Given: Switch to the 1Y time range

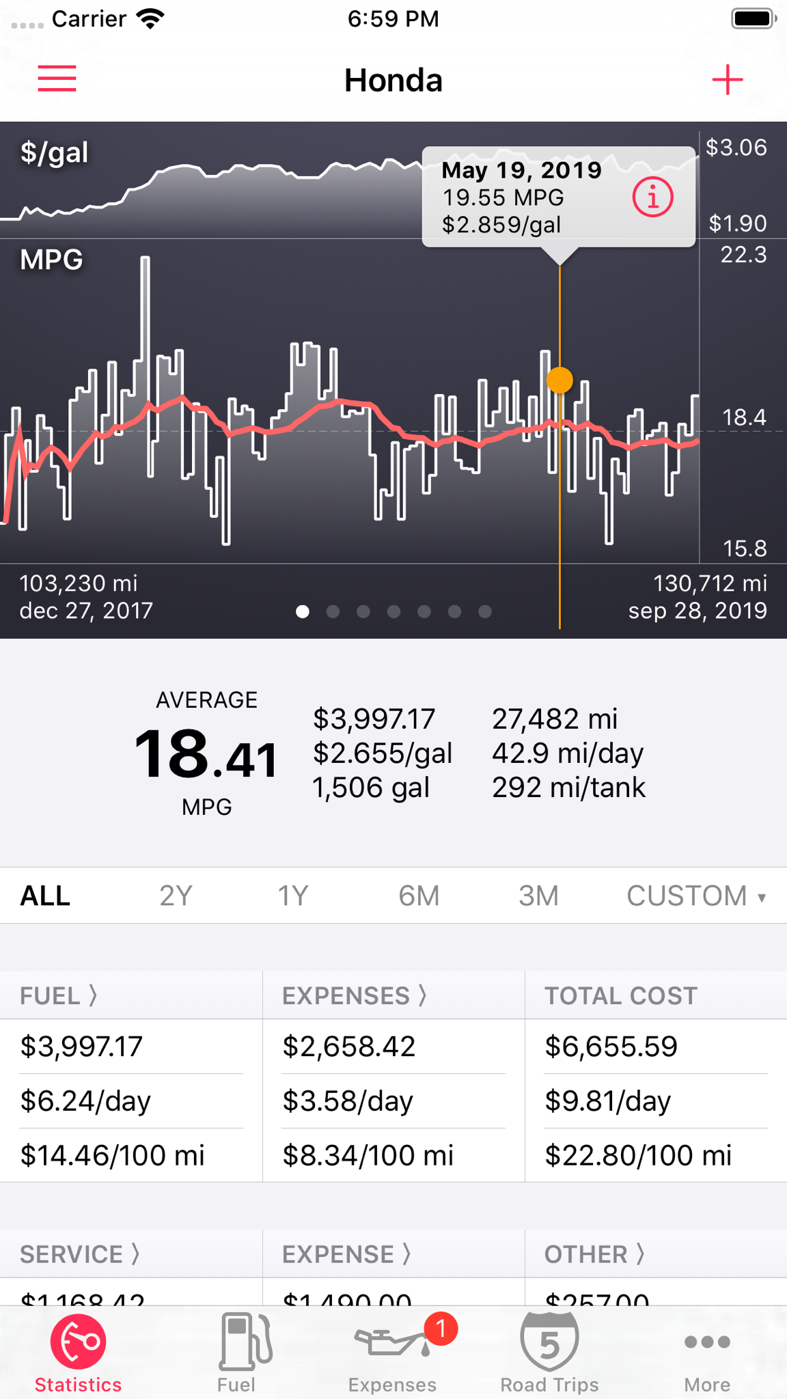Looking at the screenshot, I should point(293,896).
